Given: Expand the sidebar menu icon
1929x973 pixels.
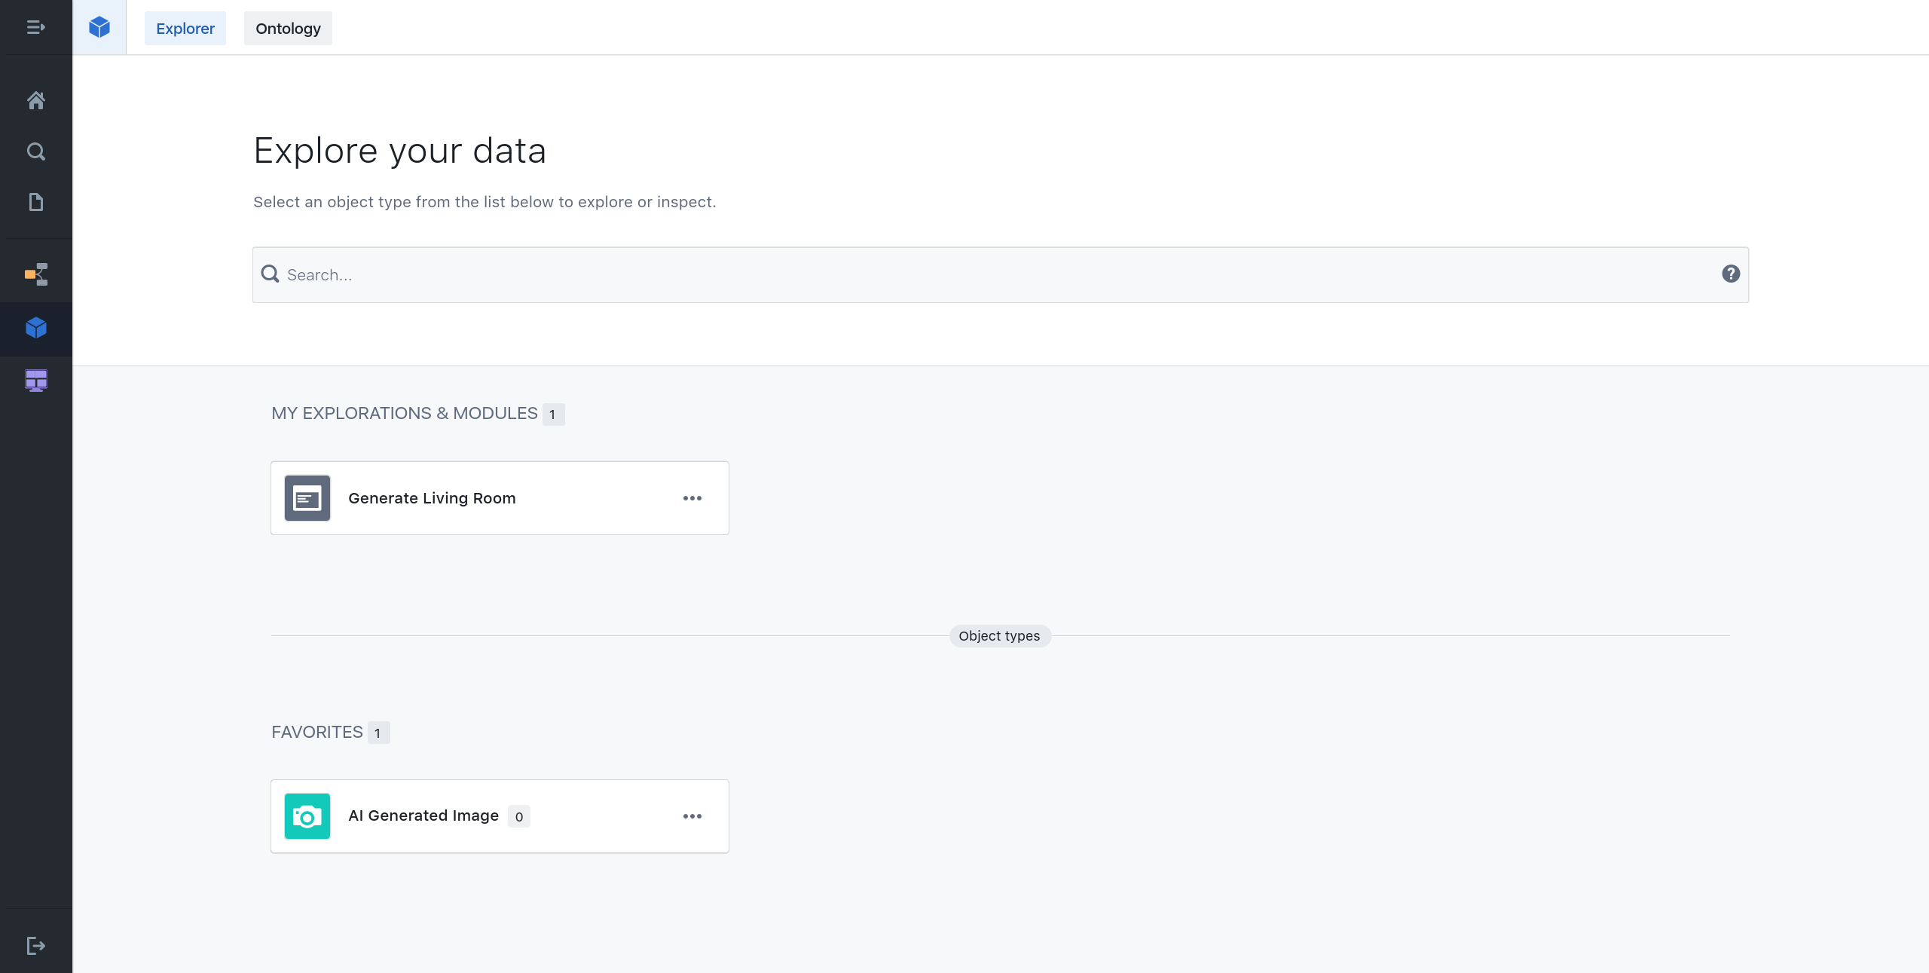Looking at the screenshot, I should click(x=35, y=27).
